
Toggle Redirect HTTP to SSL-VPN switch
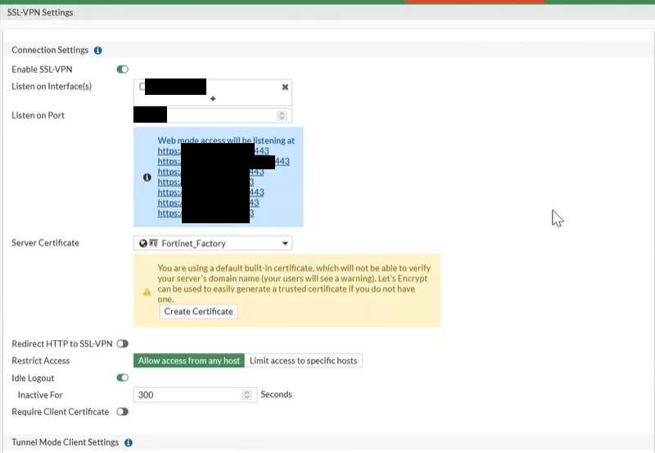[122, 343]
